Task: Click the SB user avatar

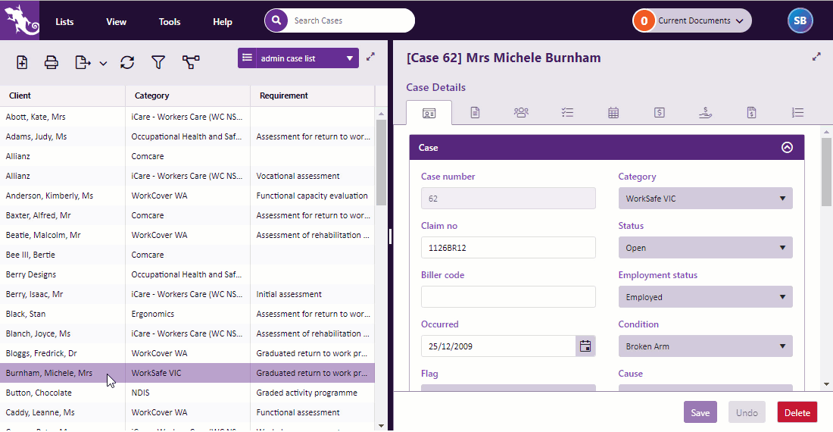Action: pos(800,21)
